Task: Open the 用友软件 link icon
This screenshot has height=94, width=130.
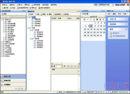Action: tap(111, 33)
